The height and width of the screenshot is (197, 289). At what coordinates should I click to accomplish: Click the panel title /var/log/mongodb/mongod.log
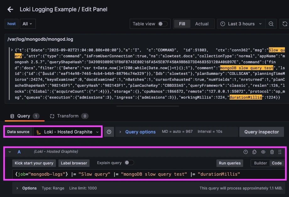click(40, 39)
